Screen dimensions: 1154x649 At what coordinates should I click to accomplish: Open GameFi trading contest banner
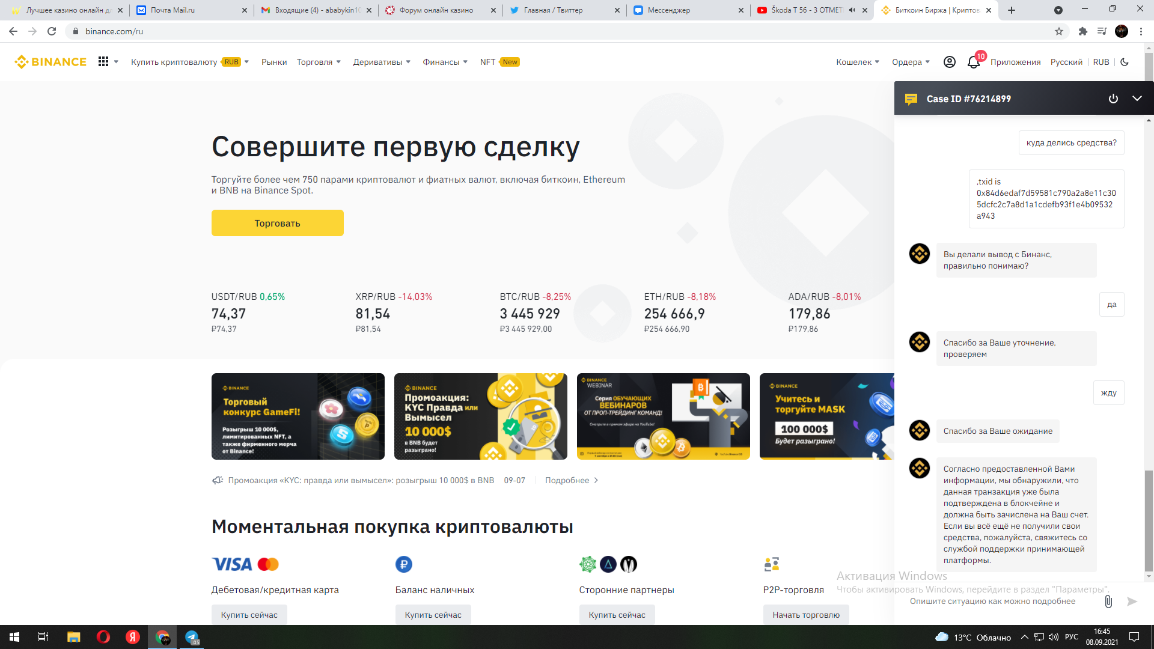click(x=298, y=416)
